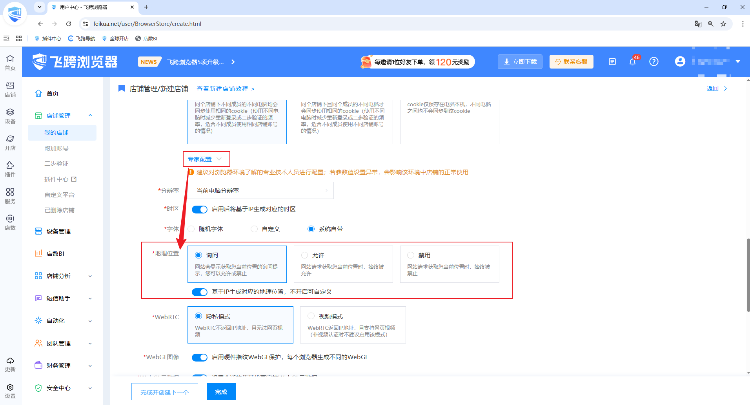
Task: Select the 自定义 font radio option
Action: 254,229
